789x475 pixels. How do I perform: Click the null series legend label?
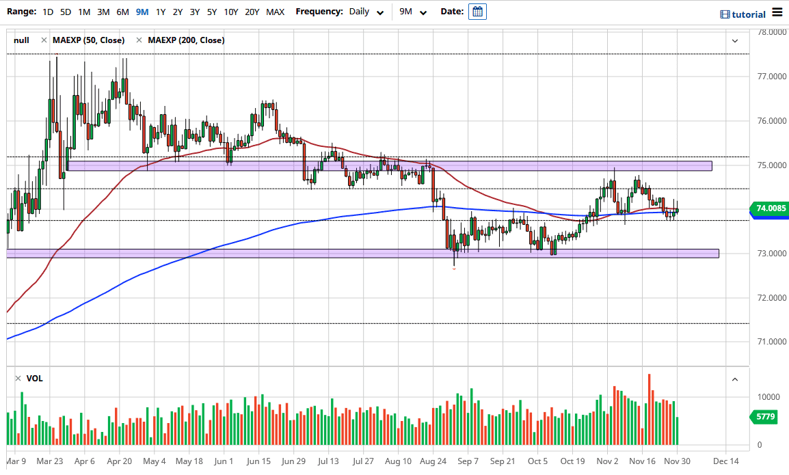click(22, 40)
